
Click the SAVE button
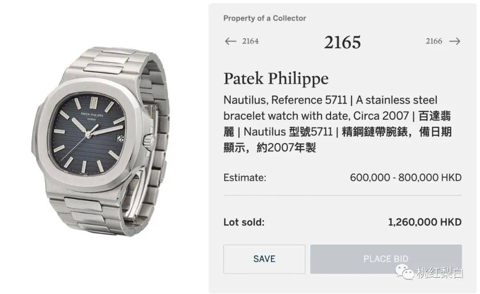click(x=264, y=259)
